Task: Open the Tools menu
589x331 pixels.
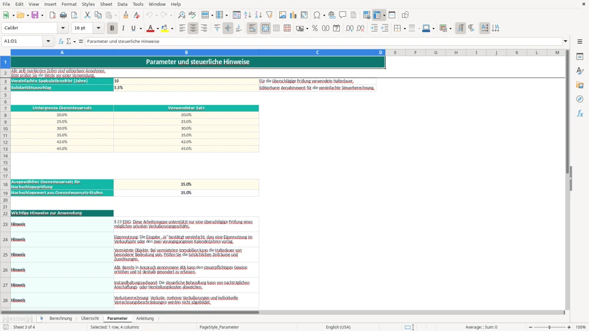Action: click(138, 4)
